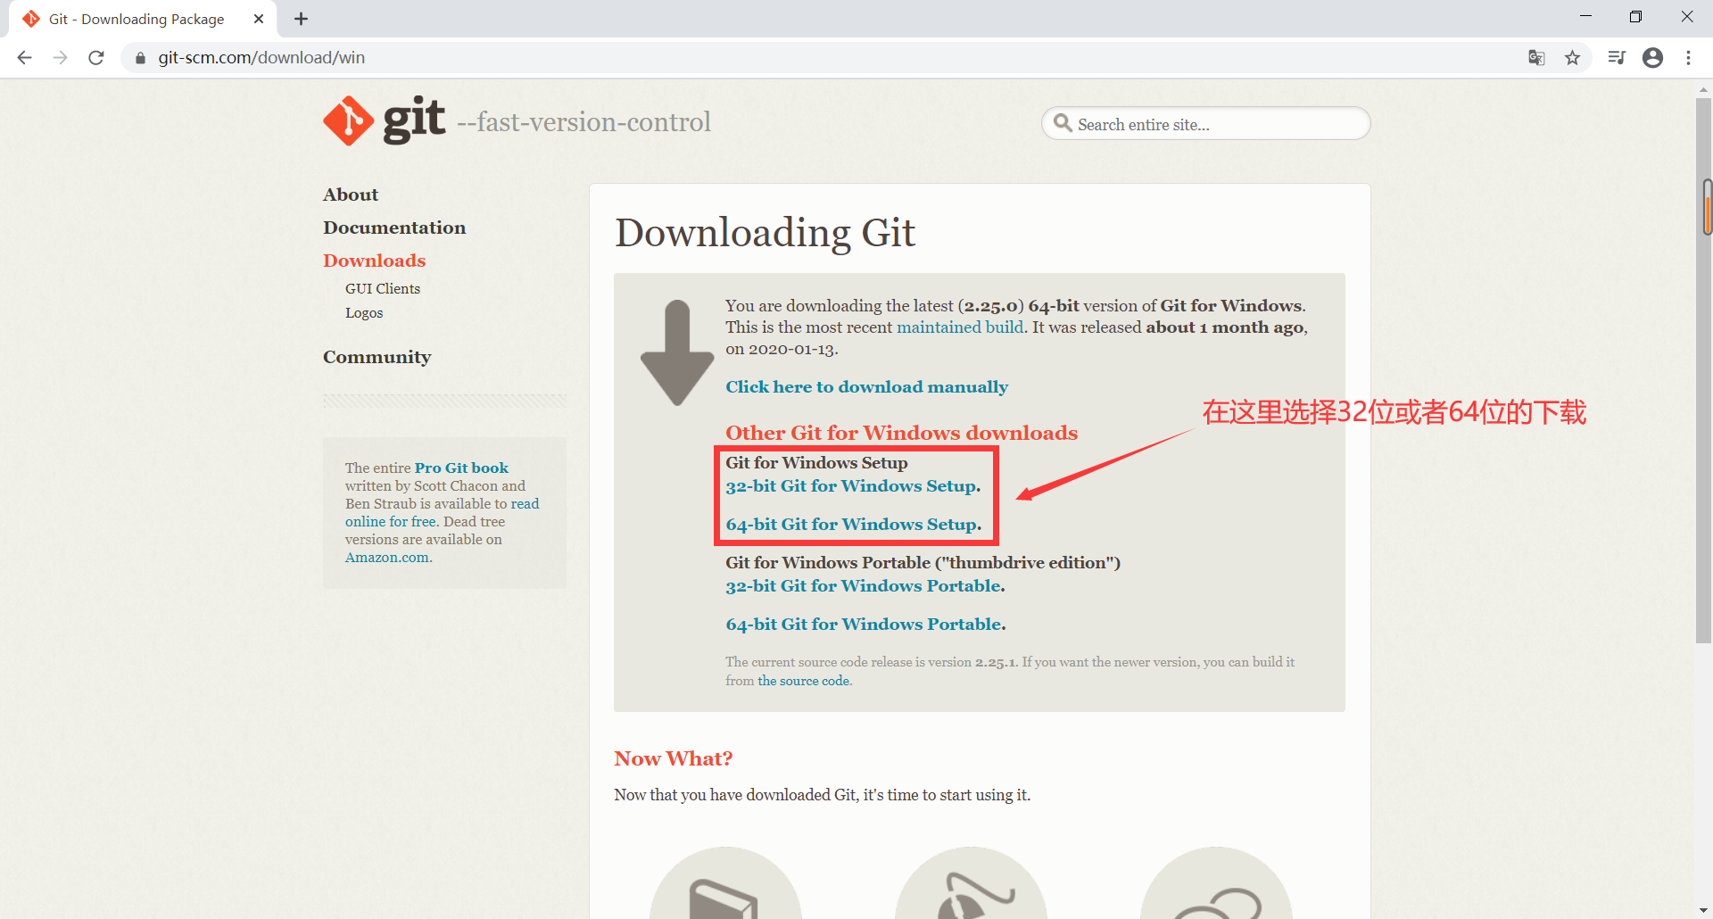This screenshot has width=1713, height=919.
Task: Click the book circle icon below Now What
Action: coord(725,883)
